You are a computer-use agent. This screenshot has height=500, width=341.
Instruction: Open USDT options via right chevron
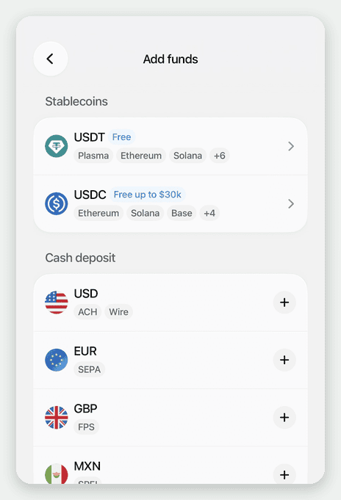291,146
